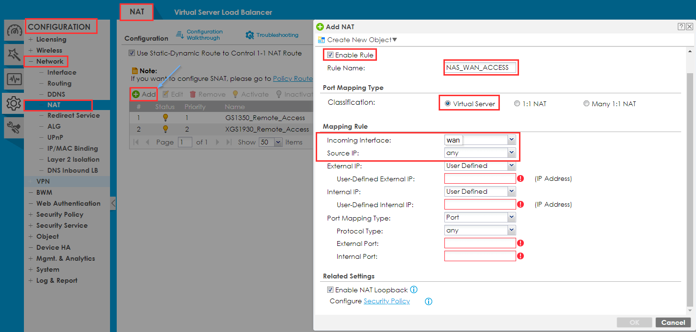The image size is (696, 332).
Task: Open the Dashboard gauge icon in sidebar
Action: coord(13,30)
